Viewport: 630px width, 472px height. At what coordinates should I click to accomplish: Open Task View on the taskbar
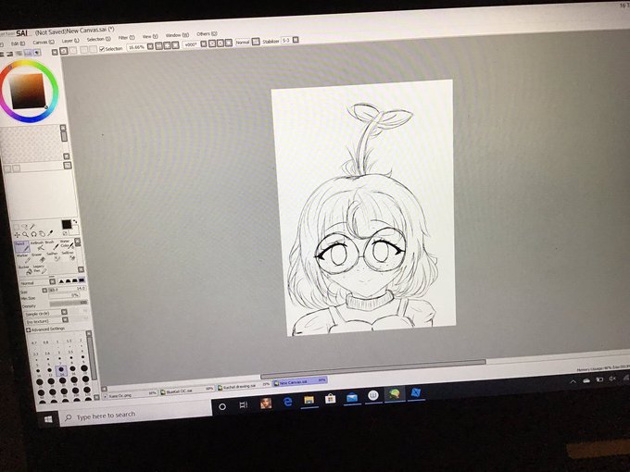(243, 404)
